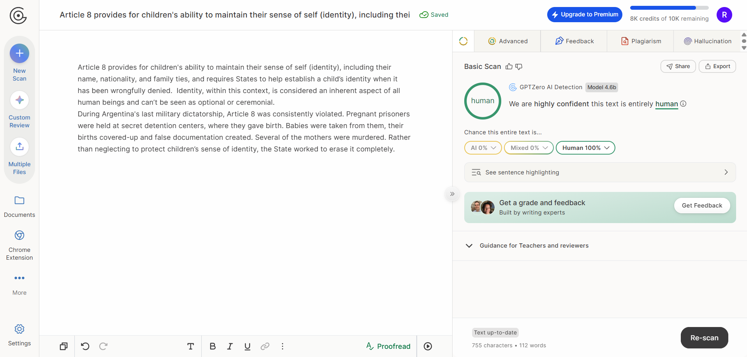Click the info icon next to human

coord(683,104)
